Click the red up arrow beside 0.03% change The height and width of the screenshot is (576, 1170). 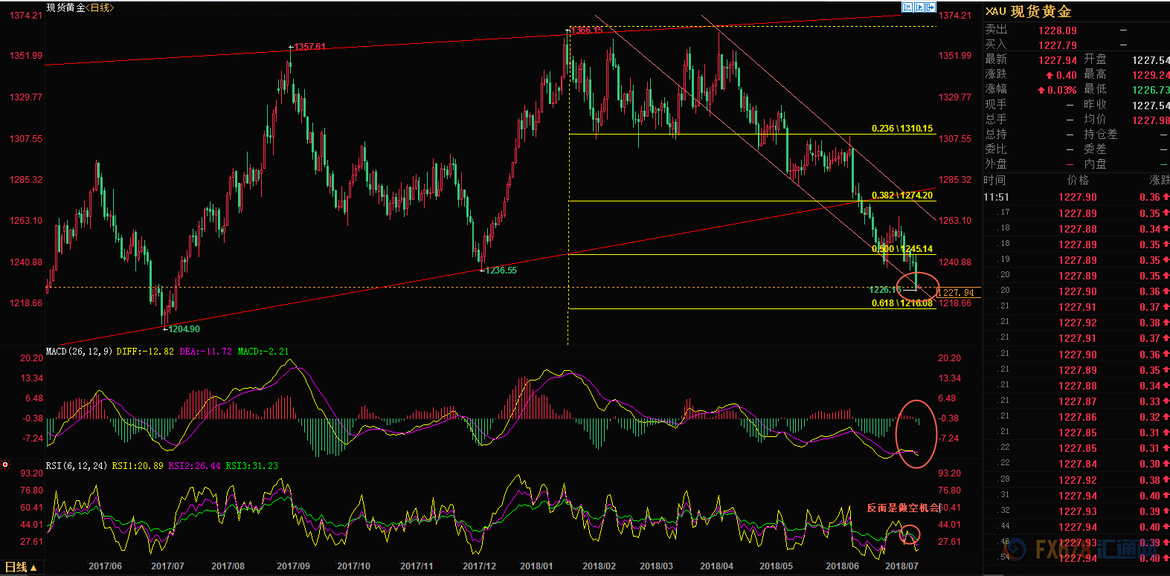(1041, 90)
